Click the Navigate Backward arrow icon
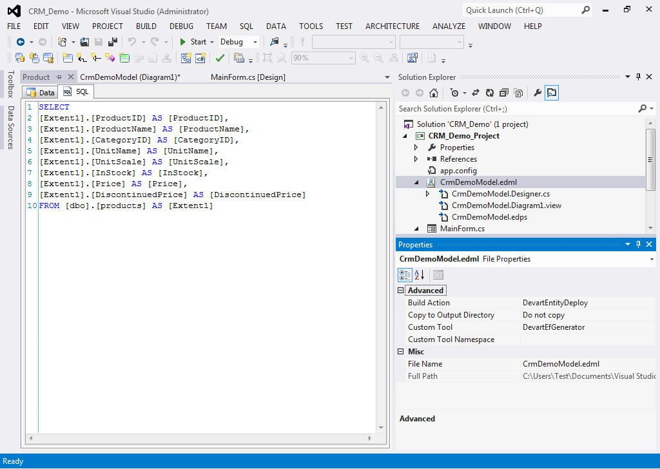 [x=20, y=42]
